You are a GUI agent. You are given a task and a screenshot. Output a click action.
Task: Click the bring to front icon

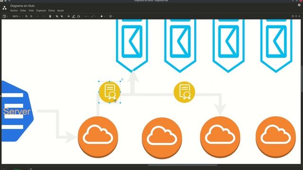[57, 17]
